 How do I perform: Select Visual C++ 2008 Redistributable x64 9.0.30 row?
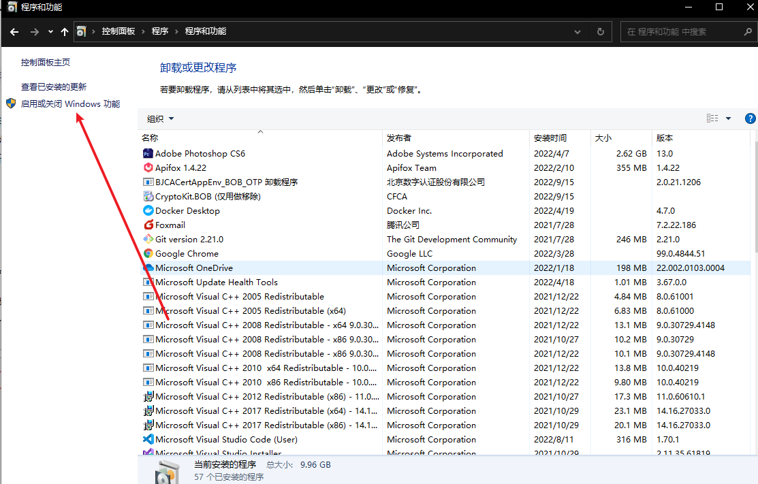tap(445, 325)
